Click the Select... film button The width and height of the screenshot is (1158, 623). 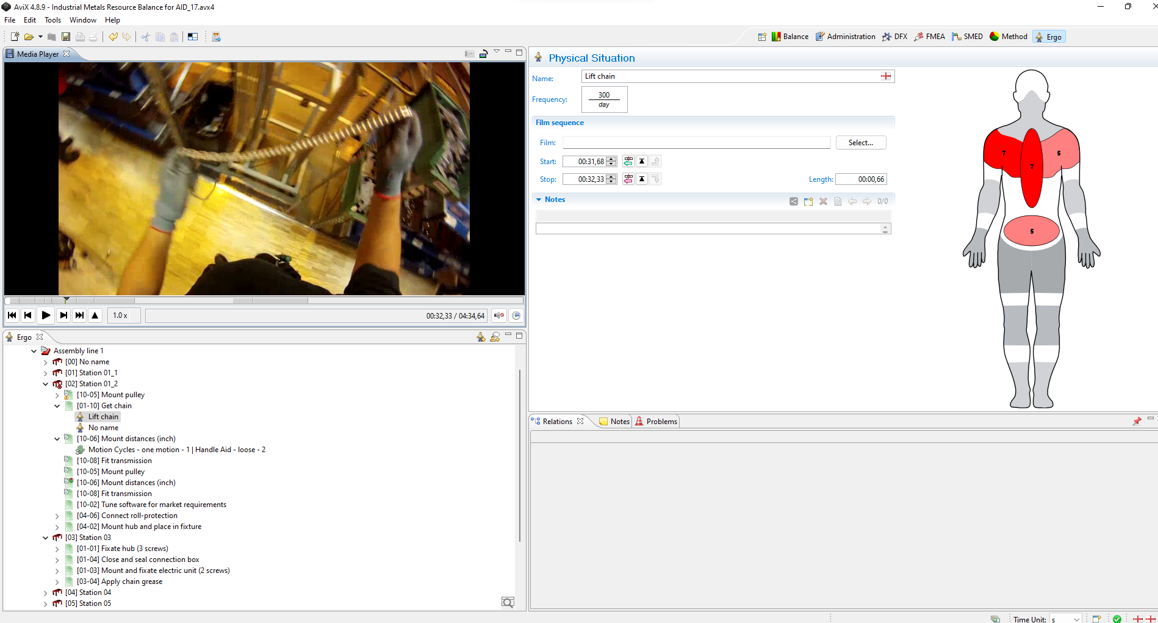coord(860,143)
